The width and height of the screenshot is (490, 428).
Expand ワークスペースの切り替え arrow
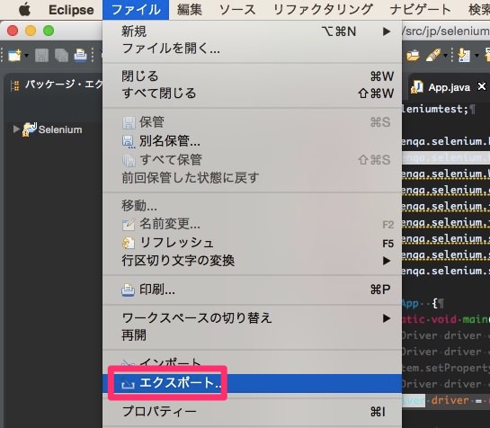click(387, 318)
